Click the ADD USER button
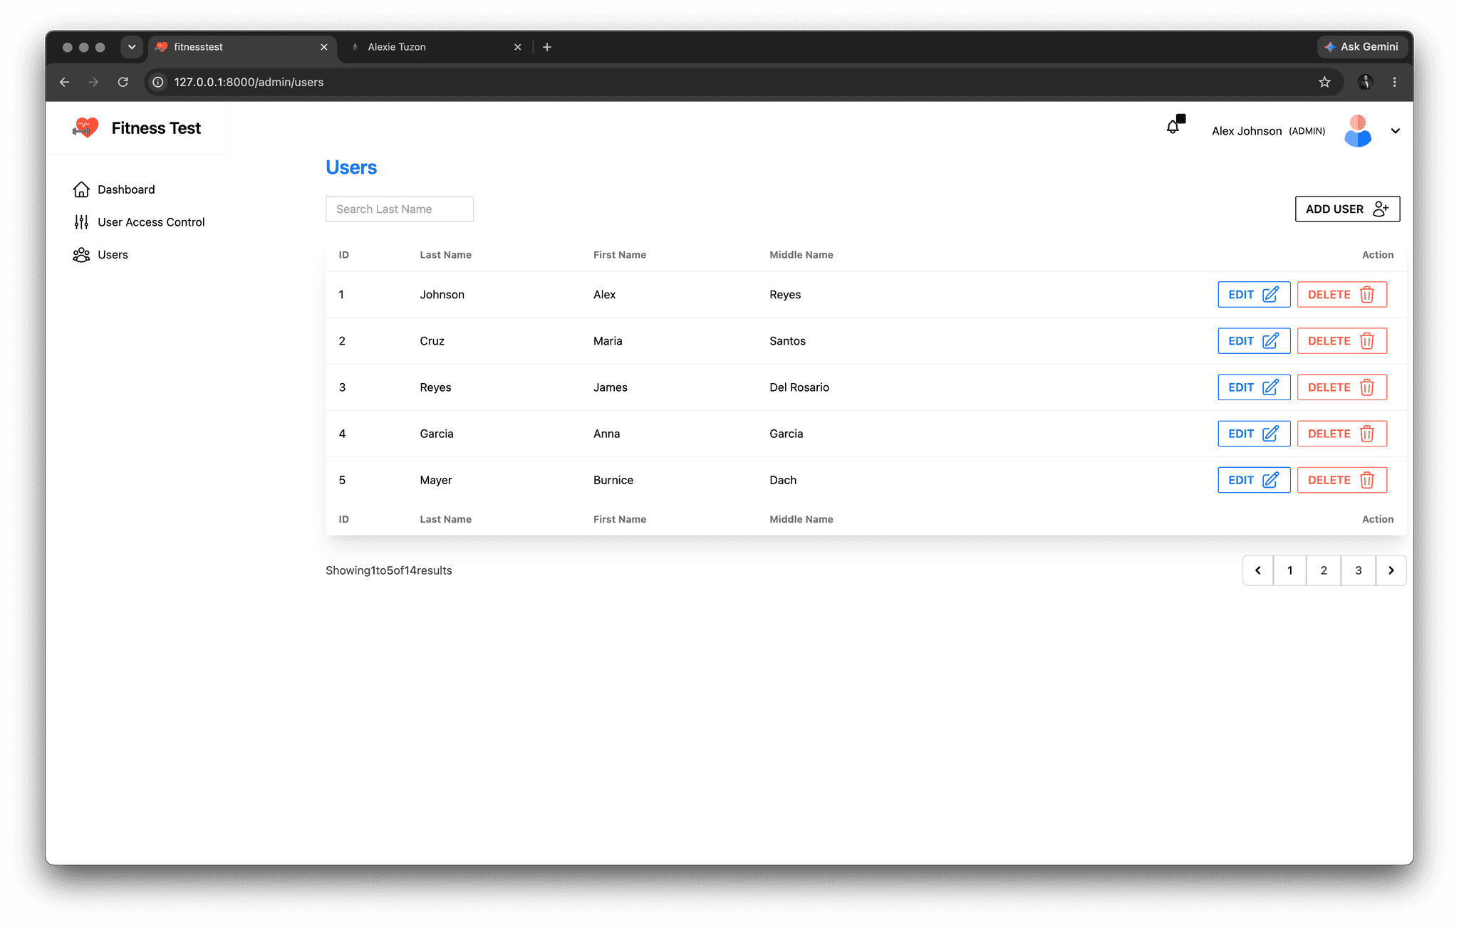Image resolution: width=1459 pixels, height=925 pixels. [x=1347, y=209]
